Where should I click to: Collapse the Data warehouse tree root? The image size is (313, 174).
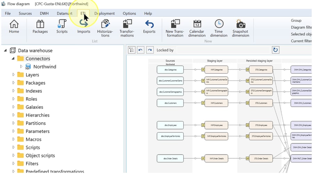tap(5, 50)
